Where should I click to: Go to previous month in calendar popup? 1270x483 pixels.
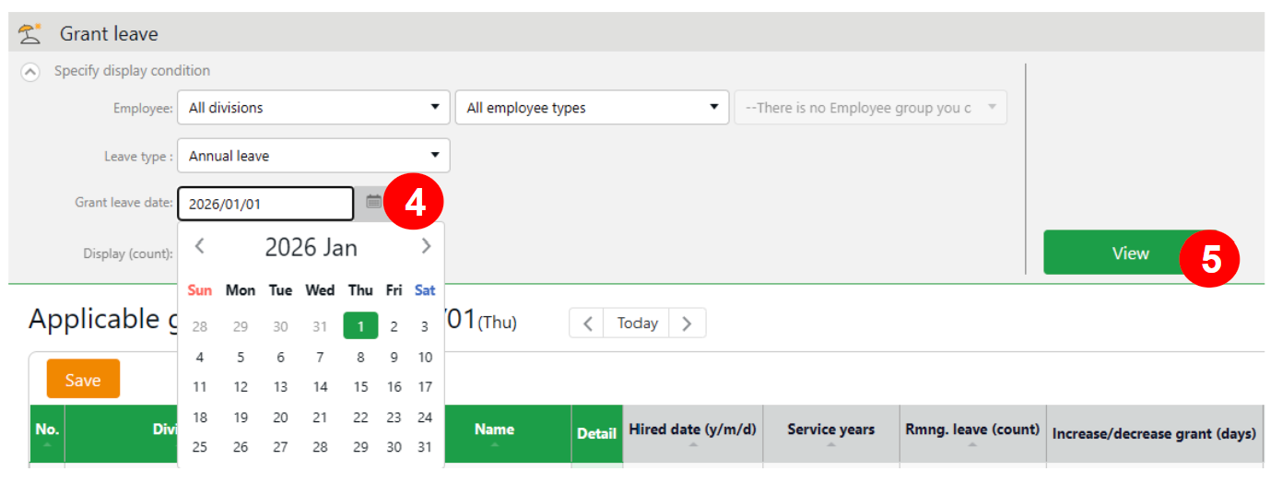coord(199,246)
